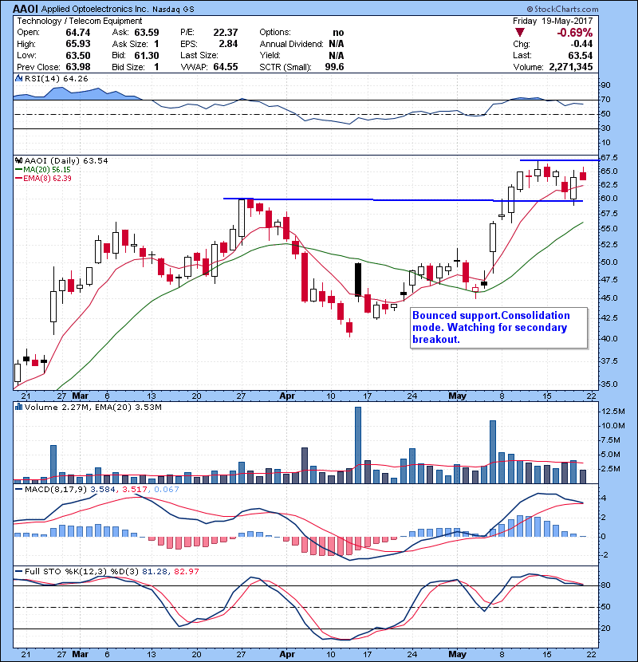Click the tallest mid-April volume bar
The width and height of the screenshot is (638, 662).
pyautogui.click(x=358, y=445)
